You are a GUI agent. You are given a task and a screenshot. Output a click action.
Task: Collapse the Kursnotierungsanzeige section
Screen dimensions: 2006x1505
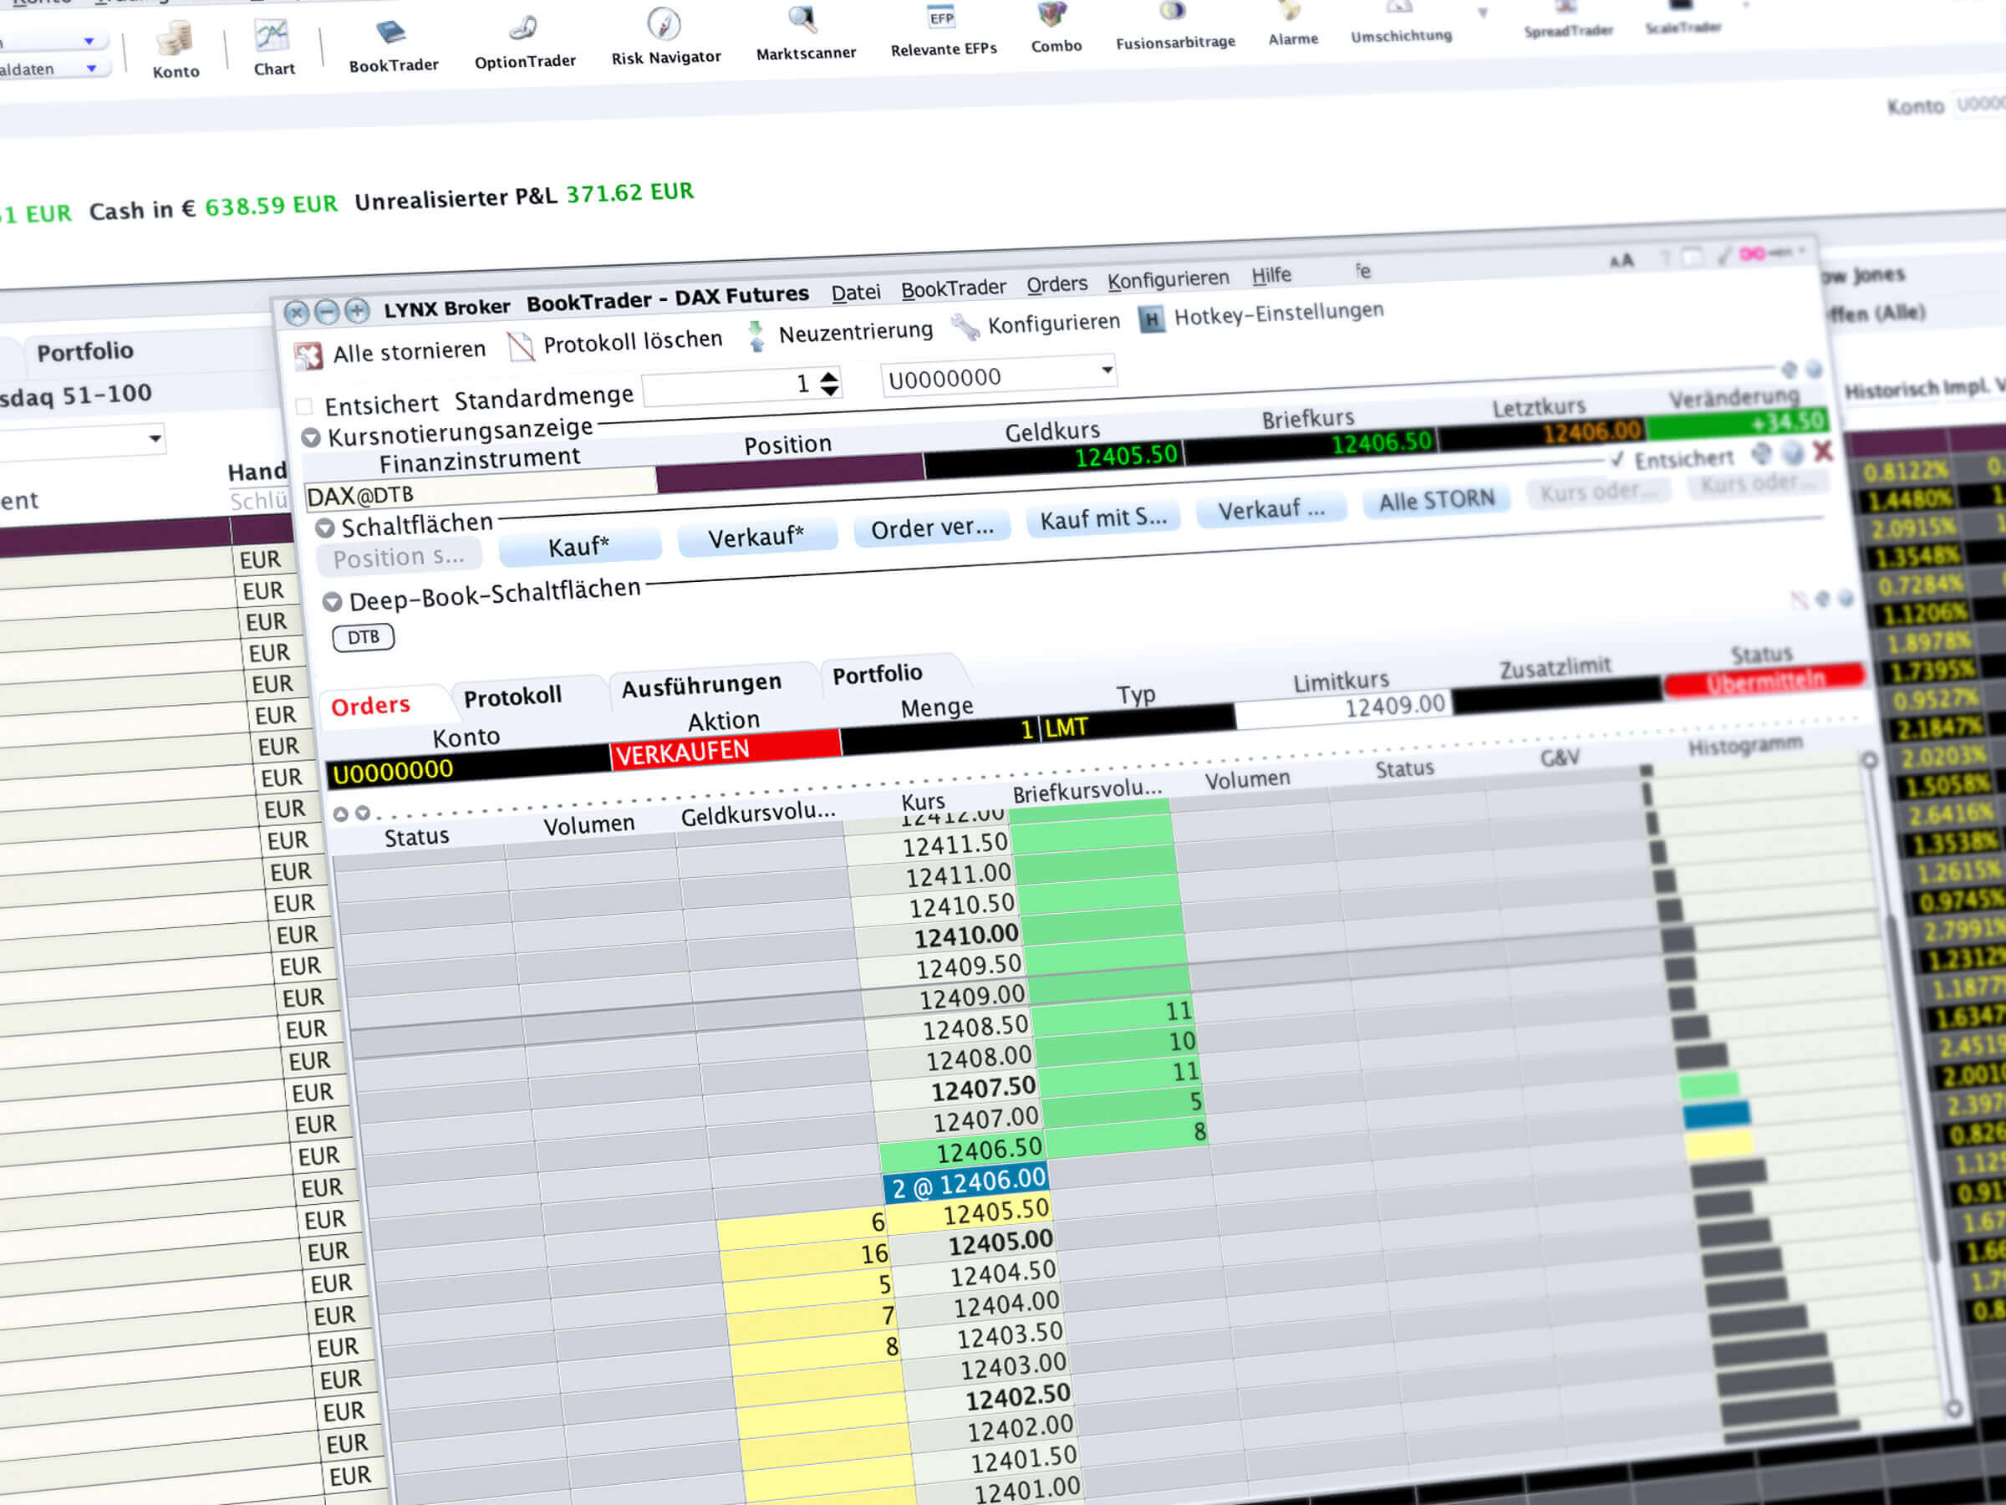[x=311, y=438]
